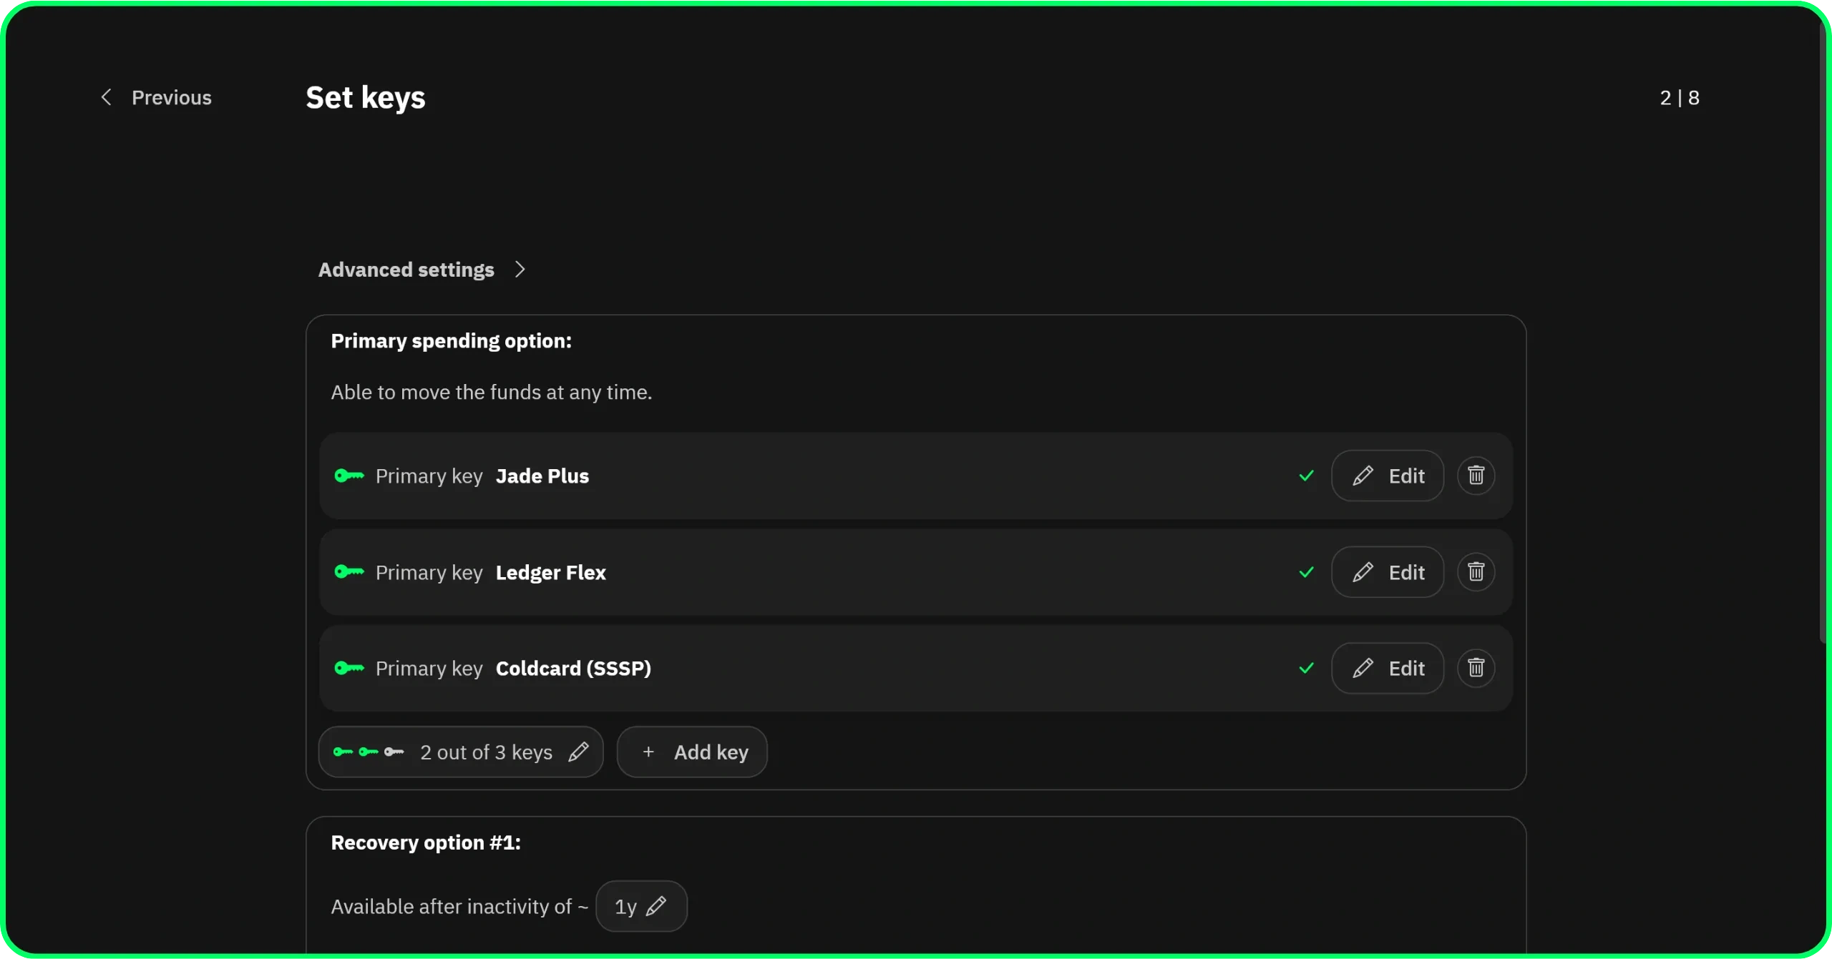This screenshot has height=959, width=1832.
Task: Click the back arrow icon beside Previous
Action: pos(106,97)
